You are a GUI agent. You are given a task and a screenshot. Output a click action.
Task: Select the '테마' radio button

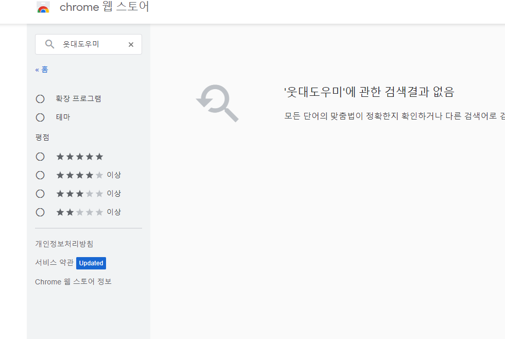tap(40, 117)
